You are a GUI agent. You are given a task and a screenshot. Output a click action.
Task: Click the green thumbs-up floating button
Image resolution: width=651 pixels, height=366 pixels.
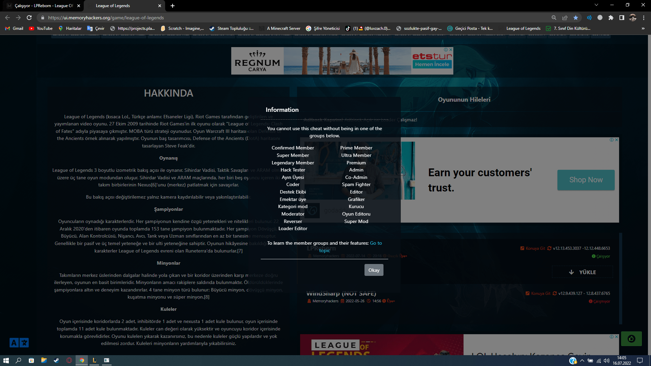pyautogui.click(x=631, y=339)
